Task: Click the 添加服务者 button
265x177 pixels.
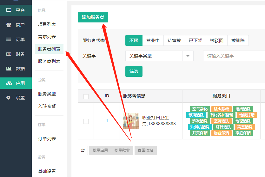Action: (93, 17)
